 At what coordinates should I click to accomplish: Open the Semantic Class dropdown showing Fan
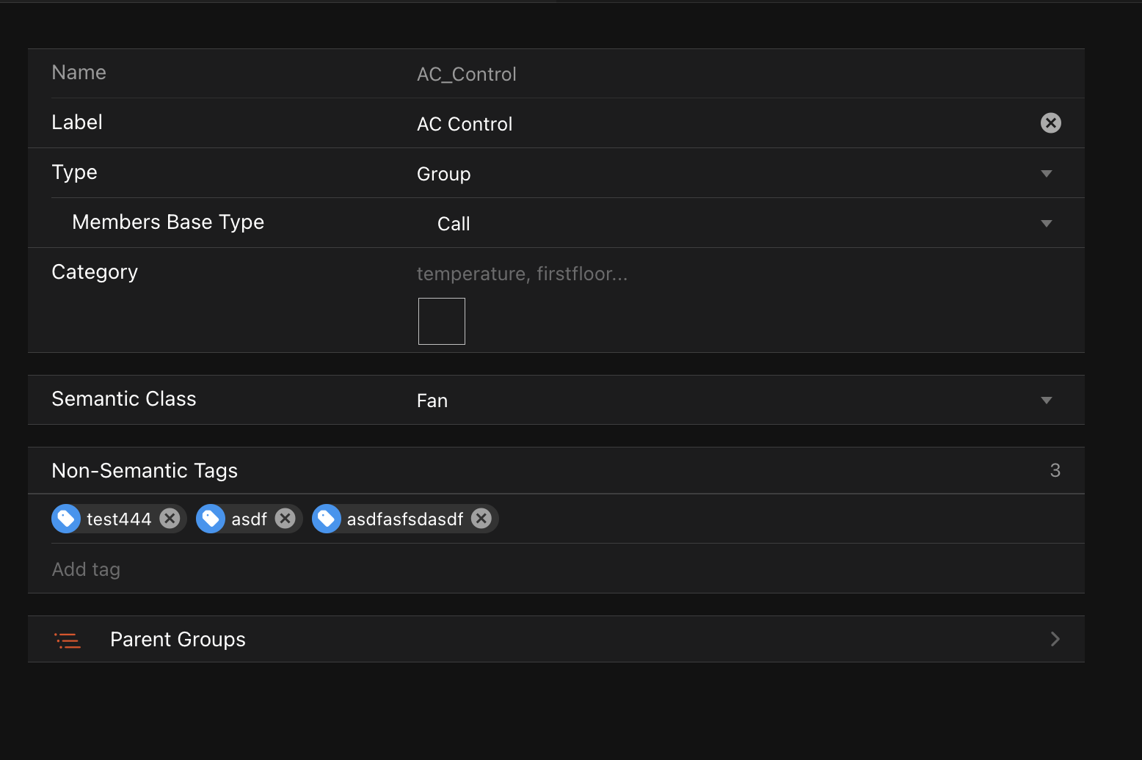(x=739, y=401)
